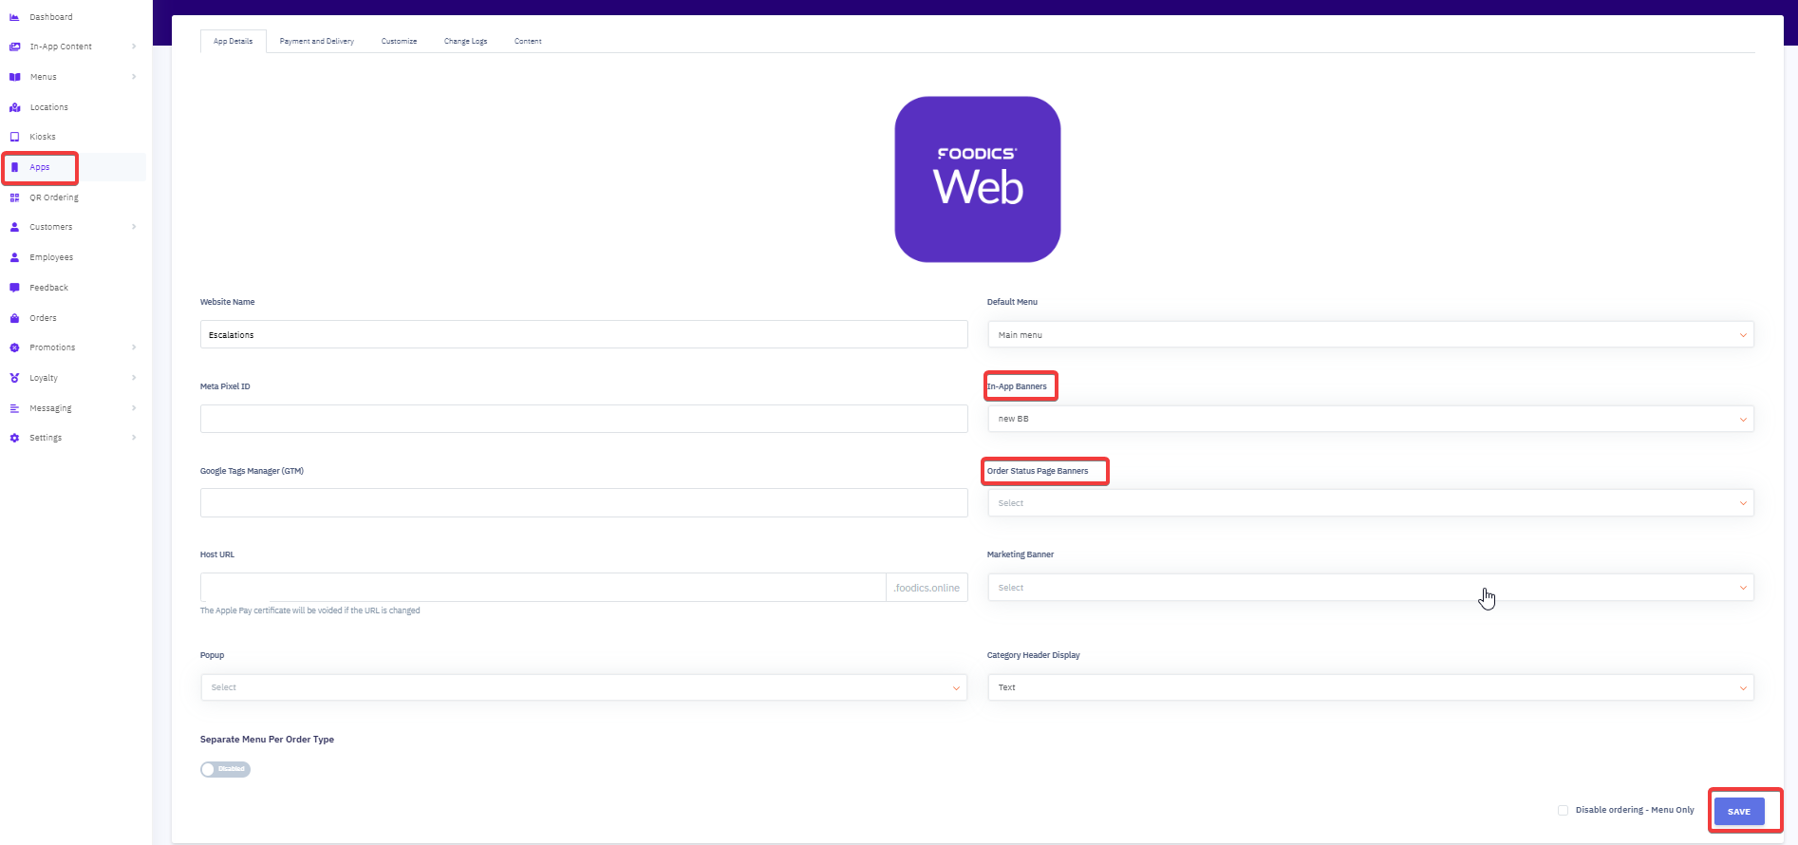Open the Category Header Display dropdown
Image resolution: width=1798 pixels, height=845 pixels.
click(1370, 687)
